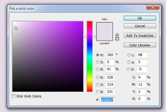Click the hex color code field
Image resolution: width=166 pixels, height=112 pixels.
pyautogui.click(x=107, y=100)
